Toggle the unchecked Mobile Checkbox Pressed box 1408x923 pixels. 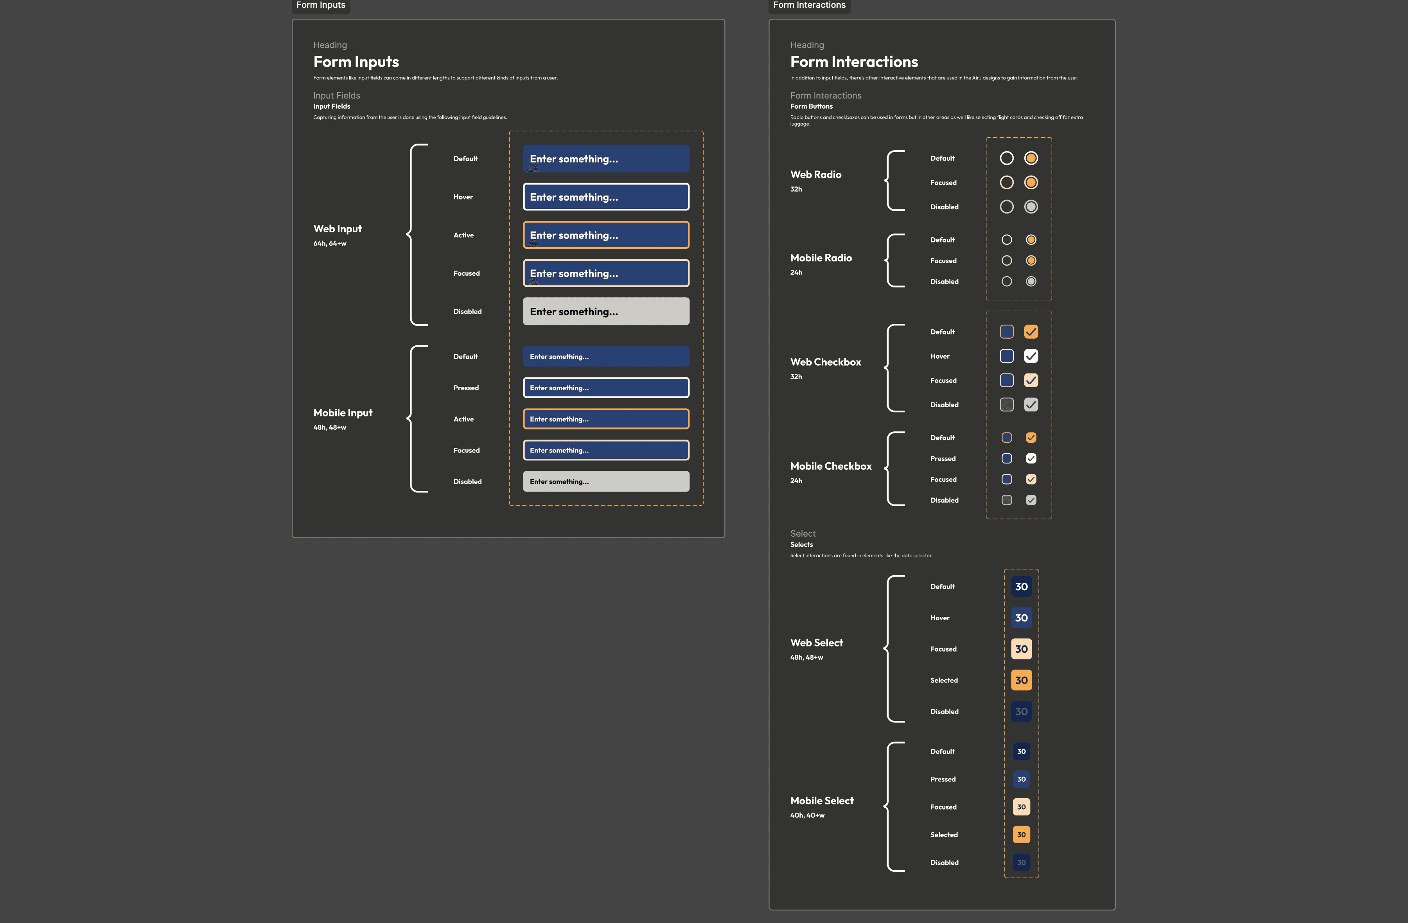point(1006,458)
